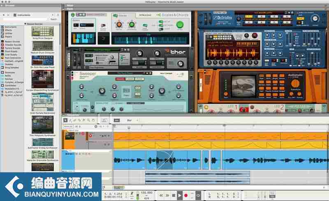Image resolution: width=329 pixels, height=201 pixels.
Task: Click the big green button on Scales & Chords
Action: click(180, 25)
